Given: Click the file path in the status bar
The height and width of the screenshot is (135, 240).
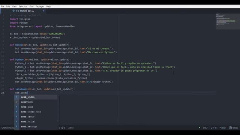Looking at the screenshot, I should point(8,127).
